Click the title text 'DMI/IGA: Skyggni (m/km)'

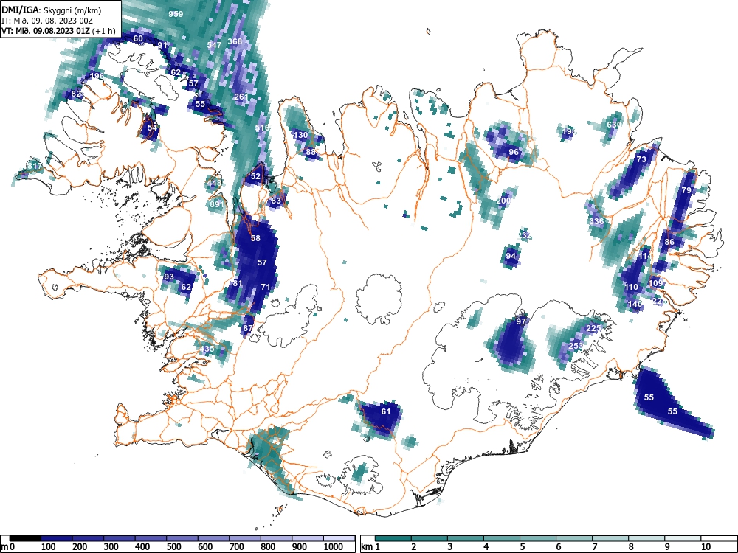coord(52,10)
